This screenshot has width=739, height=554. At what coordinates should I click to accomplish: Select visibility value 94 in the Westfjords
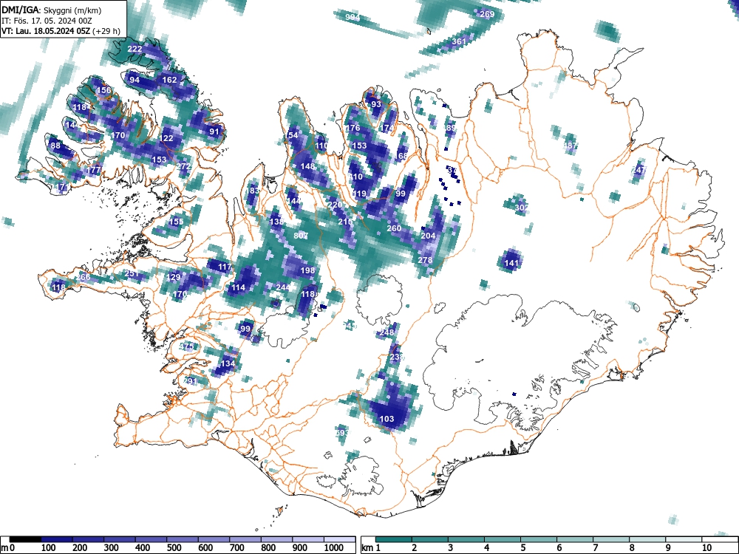[x=134, y=80]
